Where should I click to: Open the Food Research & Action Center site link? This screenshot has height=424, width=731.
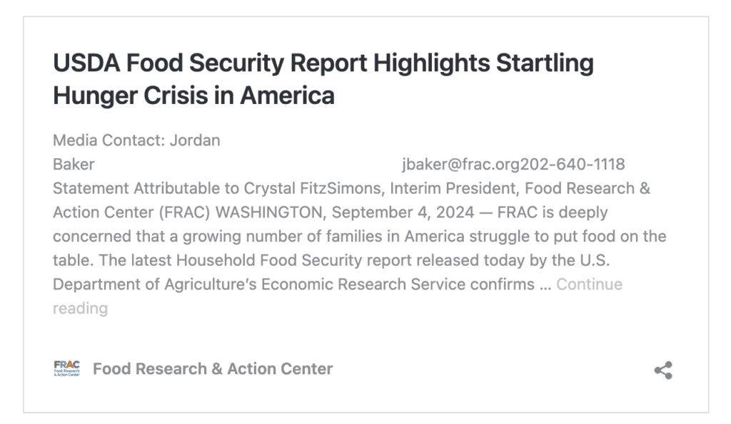point(213,368)
